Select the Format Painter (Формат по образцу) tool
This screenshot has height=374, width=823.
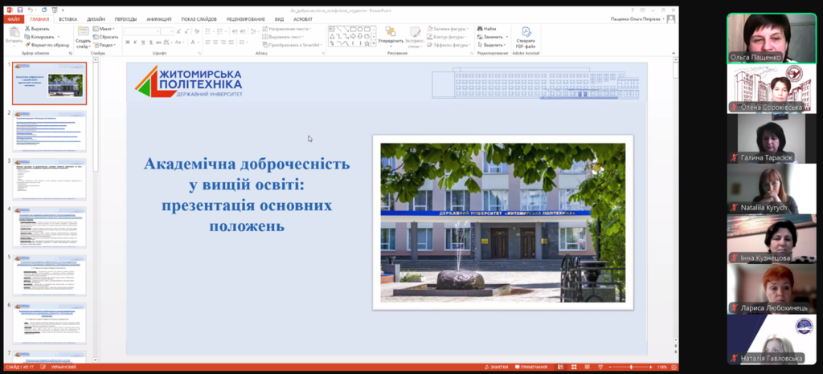pyautogui.click(x=28, y=45)
